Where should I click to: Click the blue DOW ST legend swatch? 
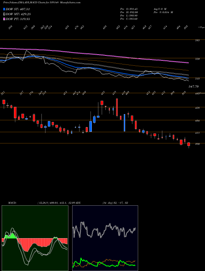pyautogui.click(x=5, y=9)
